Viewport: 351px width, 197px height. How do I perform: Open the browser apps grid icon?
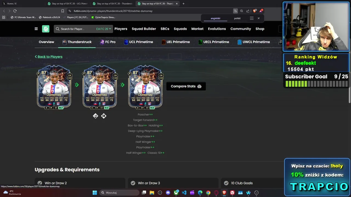[x=4, y=17]
